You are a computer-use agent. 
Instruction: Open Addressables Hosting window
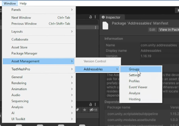tap(141, 99)
